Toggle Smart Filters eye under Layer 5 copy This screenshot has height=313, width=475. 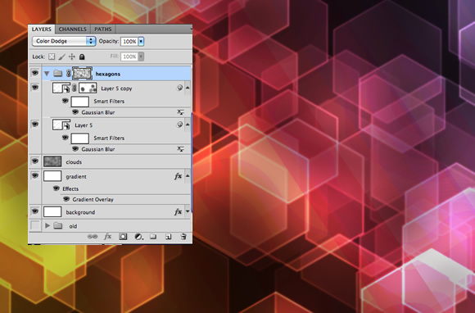coord(66,101)
